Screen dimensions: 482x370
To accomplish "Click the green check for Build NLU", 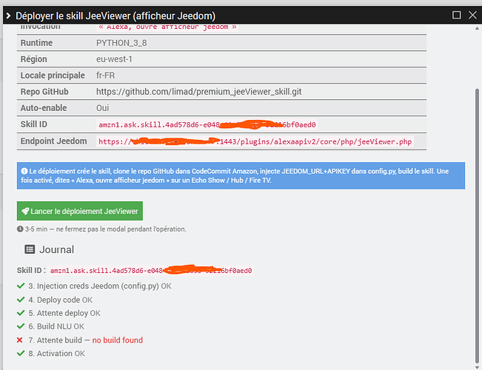I will (21, 326).
